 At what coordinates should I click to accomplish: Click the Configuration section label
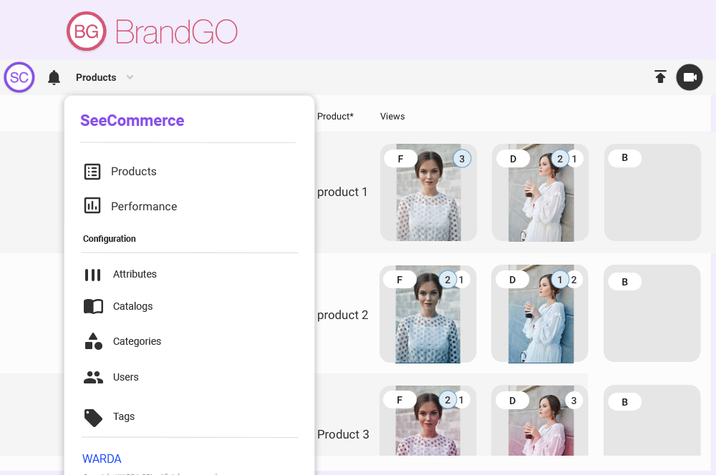[109, 239]
